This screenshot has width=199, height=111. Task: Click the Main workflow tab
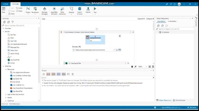[44, 19]
